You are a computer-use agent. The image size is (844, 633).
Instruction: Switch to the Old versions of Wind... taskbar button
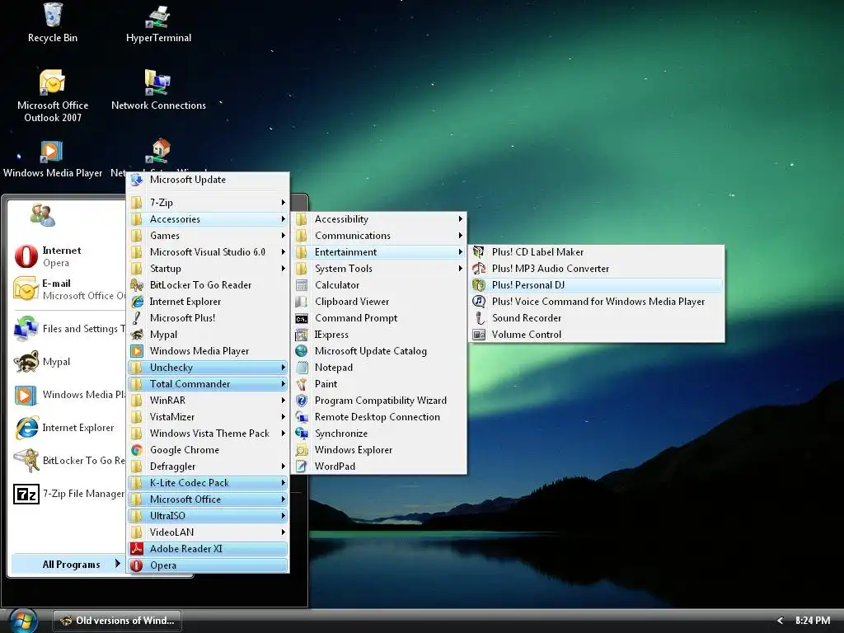coord(117,621)
